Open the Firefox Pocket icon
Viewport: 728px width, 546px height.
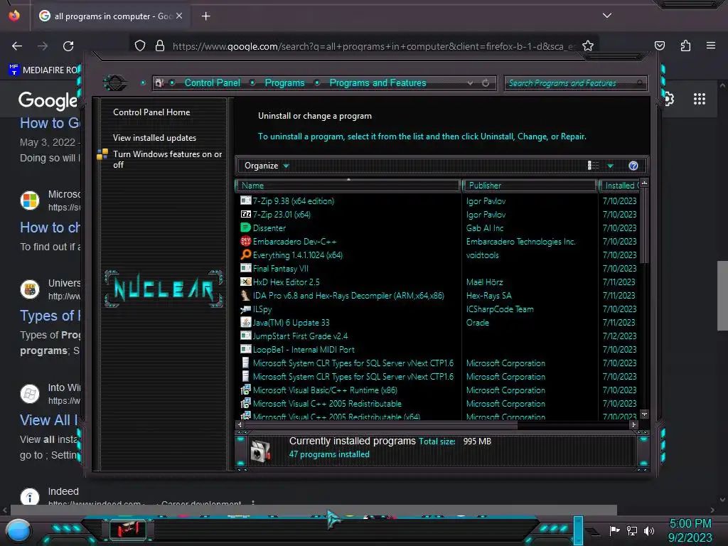pyautogui.click(x=659, y=45)
